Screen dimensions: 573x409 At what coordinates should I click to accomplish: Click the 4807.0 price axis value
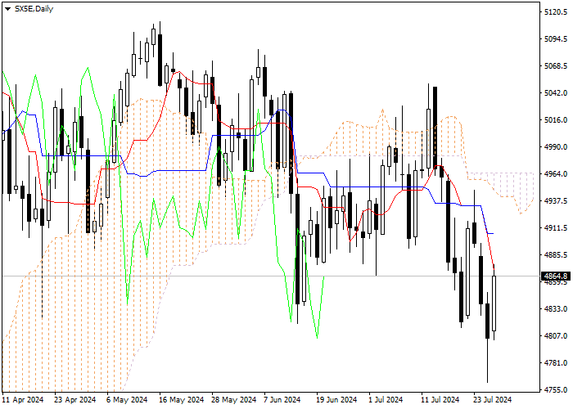tap(556, 336)
